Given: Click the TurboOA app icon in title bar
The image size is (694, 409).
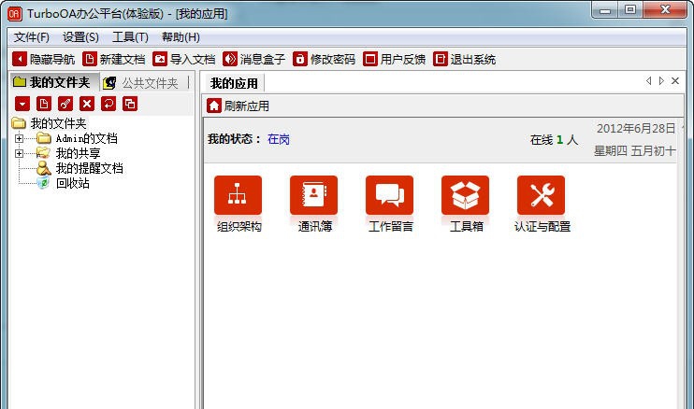Looking at the screenshot, I should point(15,14).
